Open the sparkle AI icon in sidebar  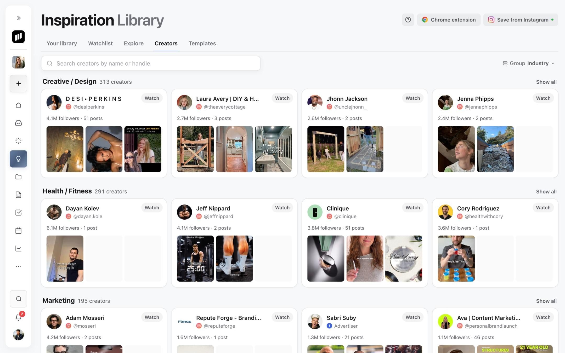(18, 141)
